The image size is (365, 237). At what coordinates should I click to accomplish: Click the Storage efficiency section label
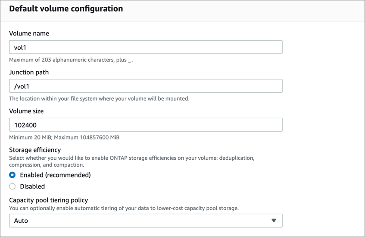[x=35, y=150]
